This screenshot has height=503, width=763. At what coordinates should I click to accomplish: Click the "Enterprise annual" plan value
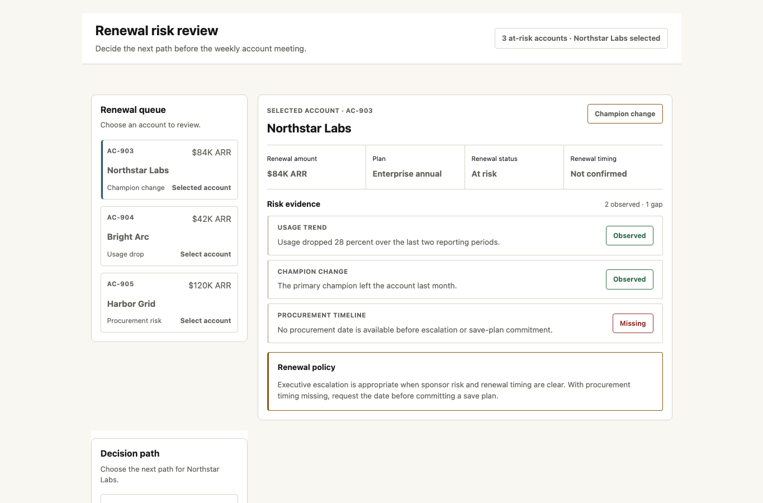pos(407,174)
